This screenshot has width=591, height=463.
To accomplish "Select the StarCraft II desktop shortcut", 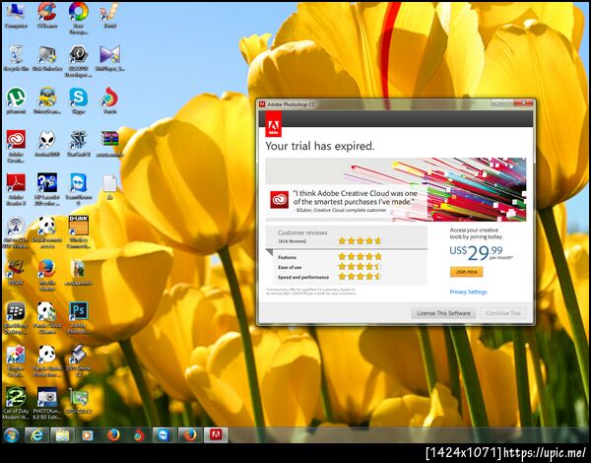I will pos(79,144).
